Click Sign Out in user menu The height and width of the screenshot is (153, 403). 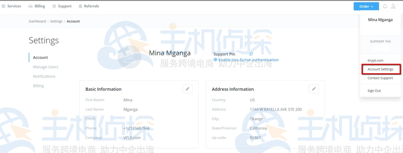pos(374,91)
